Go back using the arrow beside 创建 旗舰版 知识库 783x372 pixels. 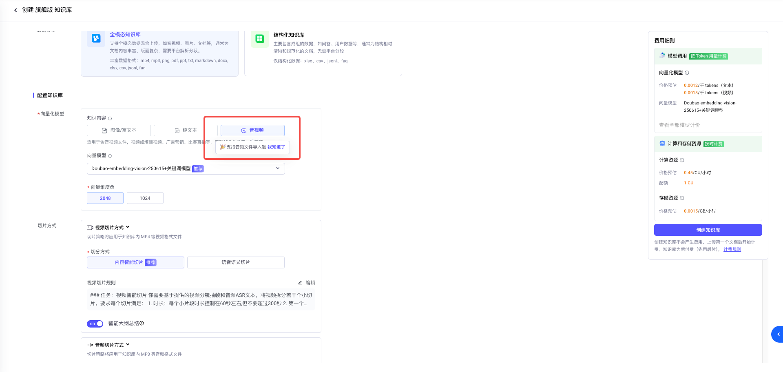[x=15, y=10]
